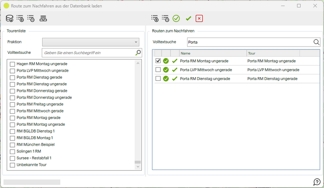Check Porta RM Mittwoch gerade tour
Image resolution: width=324 pixels, height=188 pixels.
tap(13, 111)
